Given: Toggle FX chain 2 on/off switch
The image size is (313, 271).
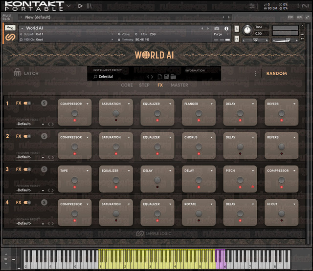Looking at the screenshot, I should [x=27, y=136].
